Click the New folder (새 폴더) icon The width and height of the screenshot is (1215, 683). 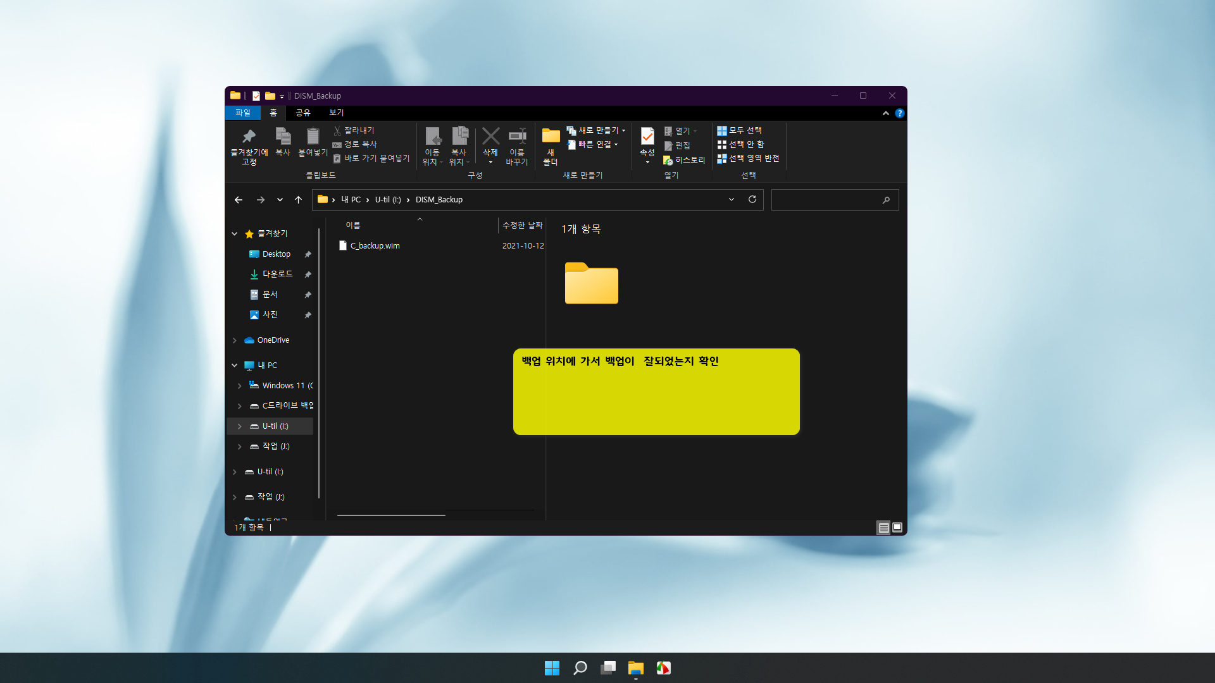tap(551, 135)
